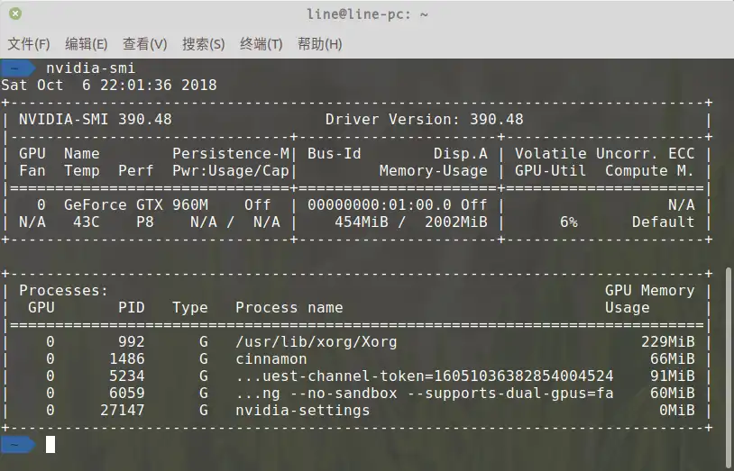734x471 pixels.
Task: Click PID 6059
Action: [127, 393]
